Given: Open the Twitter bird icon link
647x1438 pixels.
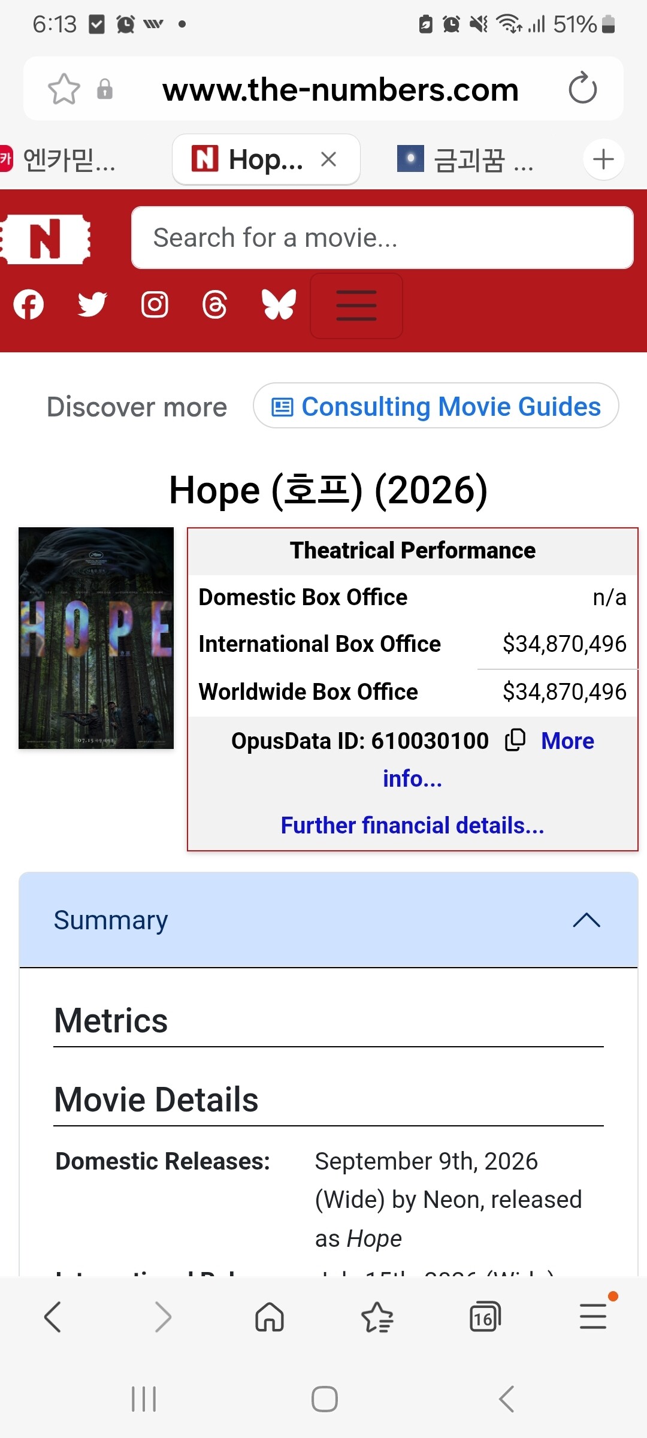Looking at the screenshot, I should [x=92, y=304].
